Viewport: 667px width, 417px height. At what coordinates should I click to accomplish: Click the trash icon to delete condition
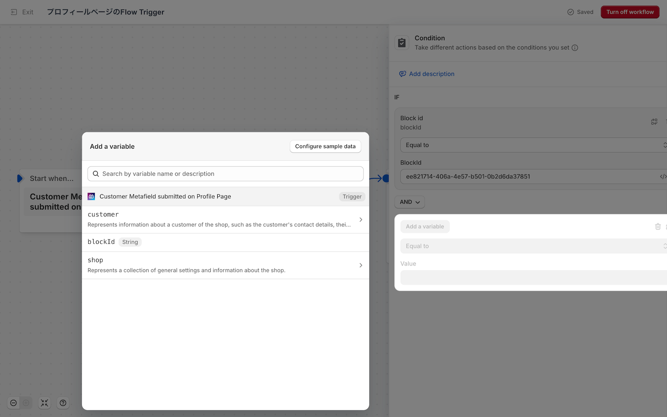658,227
